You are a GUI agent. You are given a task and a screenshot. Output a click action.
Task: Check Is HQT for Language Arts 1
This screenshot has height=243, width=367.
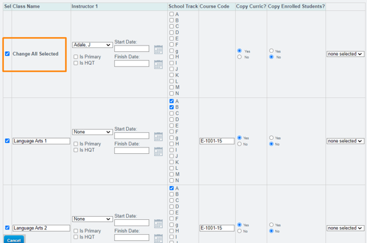(76, 150)
